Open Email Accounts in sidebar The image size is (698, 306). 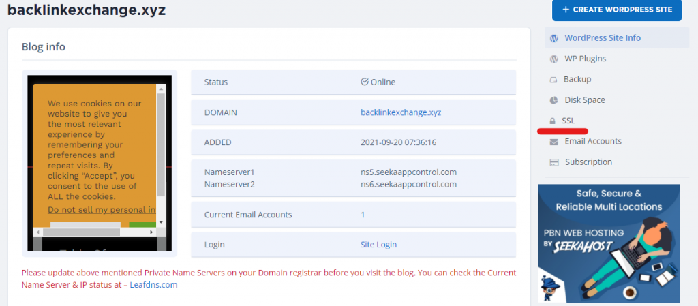coord(593,142)
